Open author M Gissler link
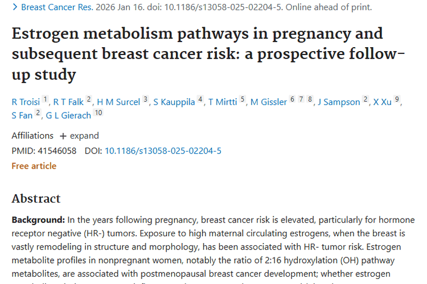427x284 pixels. pyautogui.click(x=269, y=102)
